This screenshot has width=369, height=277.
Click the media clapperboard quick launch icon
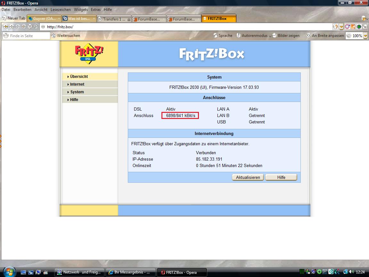coord(45,272)
